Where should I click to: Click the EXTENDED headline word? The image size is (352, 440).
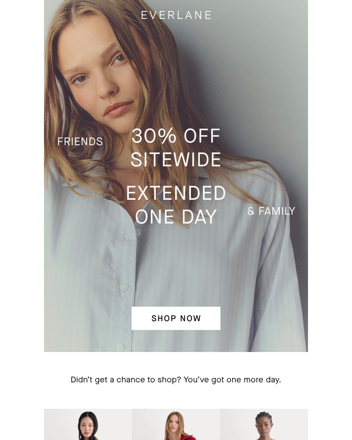176,193
